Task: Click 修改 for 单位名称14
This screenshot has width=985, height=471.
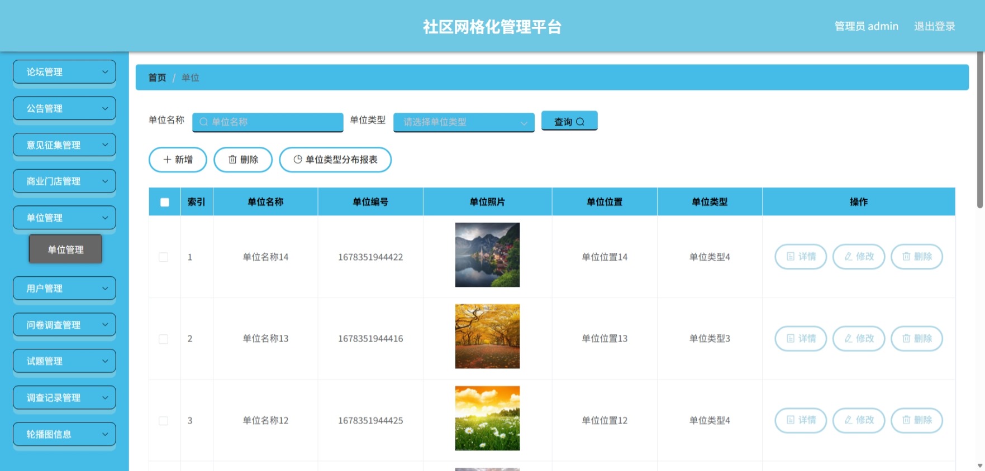Action: tap(859, 257)
